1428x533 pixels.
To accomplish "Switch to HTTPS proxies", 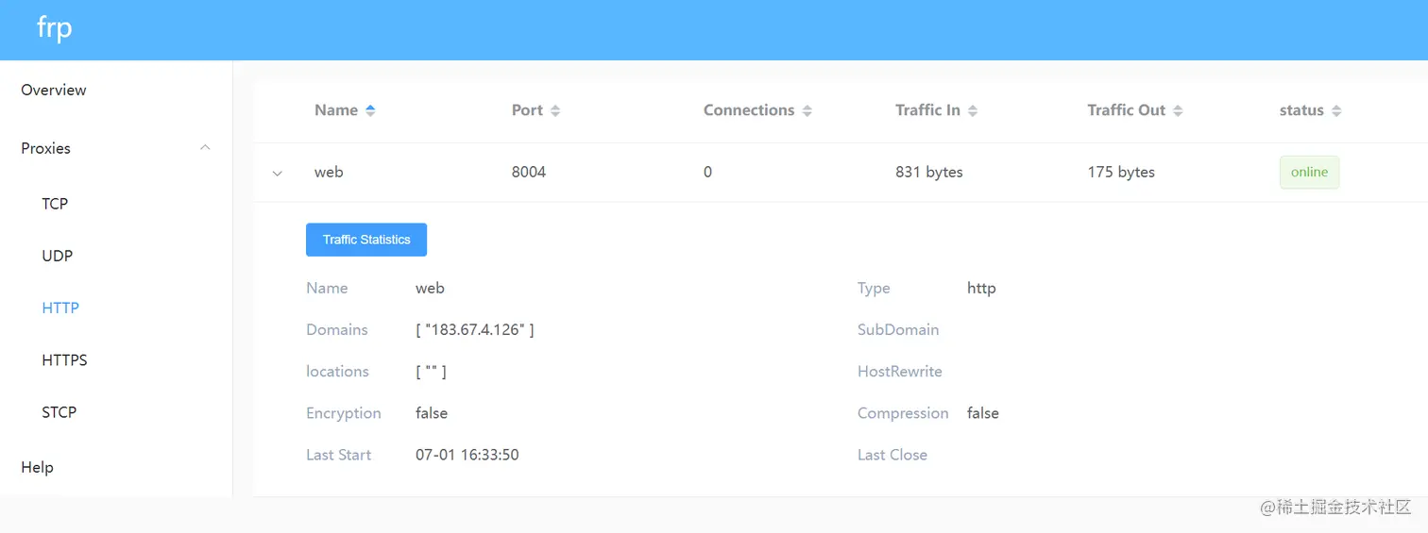I will click(64, 359).
